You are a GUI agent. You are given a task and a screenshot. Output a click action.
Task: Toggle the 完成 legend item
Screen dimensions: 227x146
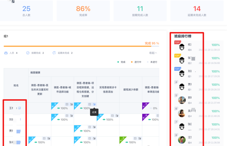121,62
